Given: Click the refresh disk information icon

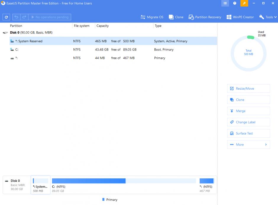Looking at the screenshot, I should click(6, 17).
